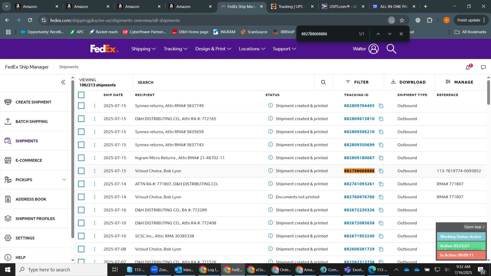Viewport: 491px width, 276px height.
Task: Open tracking ID 882809180067 link
Action: click(359, 158)
